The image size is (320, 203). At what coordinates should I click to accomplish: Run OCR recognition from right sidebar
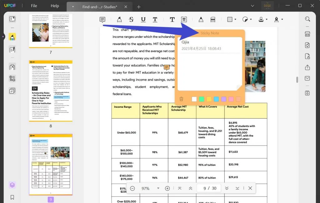[307, 34]
